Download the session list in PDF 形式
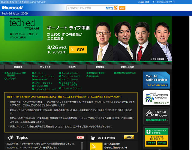Viewport: 192px width, 150px height. (162, 143)
